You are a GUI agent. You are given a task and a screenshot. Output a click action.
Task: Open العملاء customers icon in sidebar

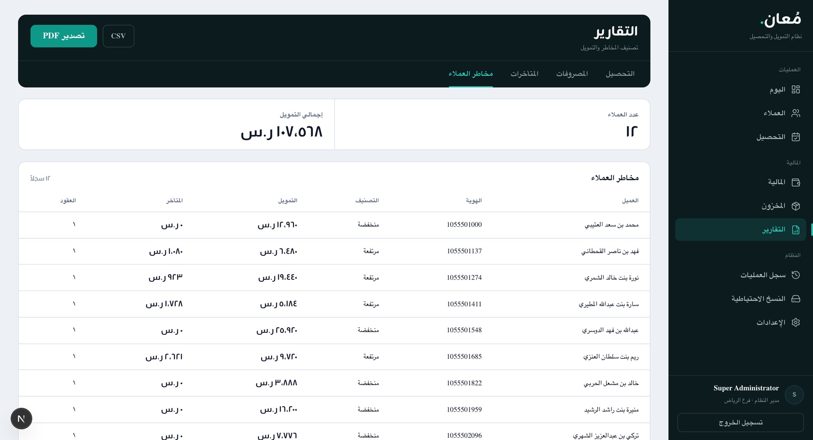point(795,113)
